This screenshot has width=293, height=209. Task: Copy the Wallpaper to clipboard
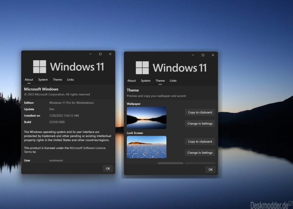(x=200, y=112)
